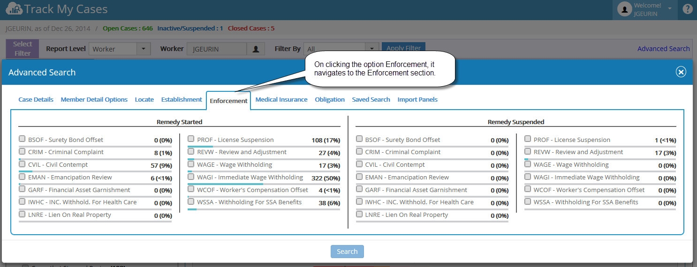Open the Locate tab
697x267 pixels.
144,99
